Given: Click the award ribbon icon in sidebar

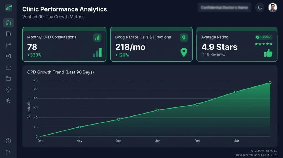Looking at the screenshot, I should (x=8, y=101).
